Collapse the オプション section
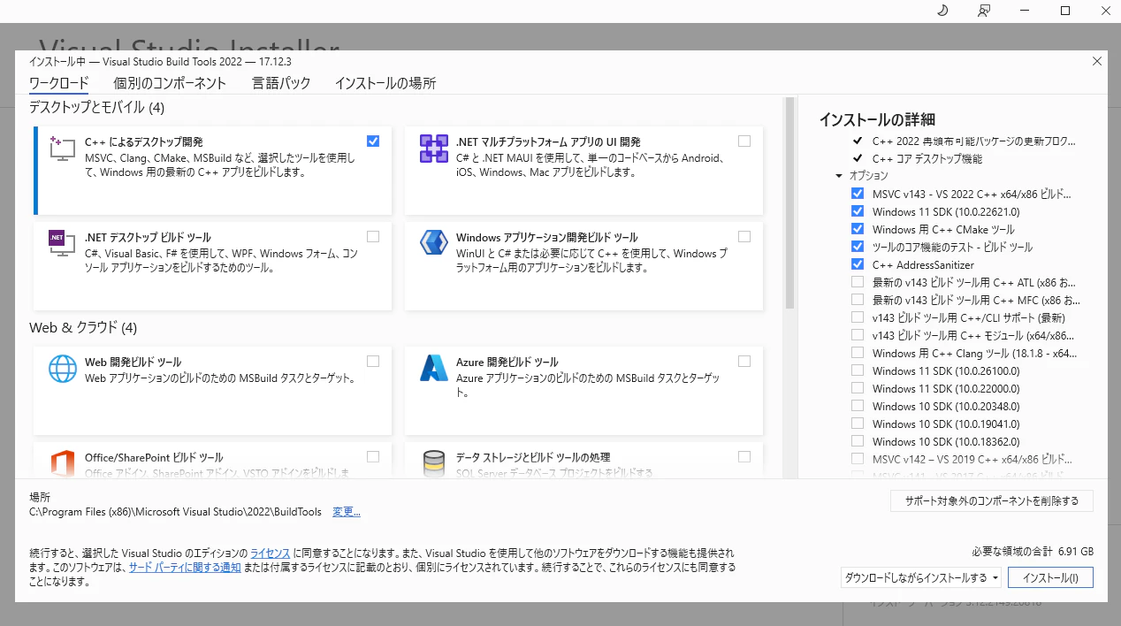 (x=839, y=176)
